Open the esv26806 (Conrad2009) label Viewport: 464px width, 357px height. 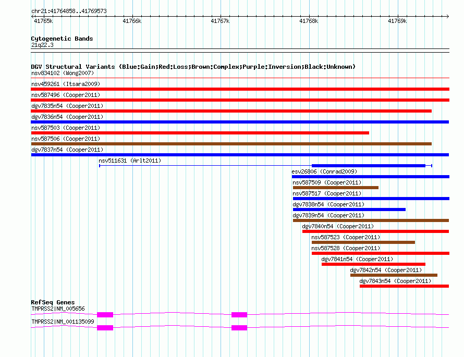click(324, 171)
